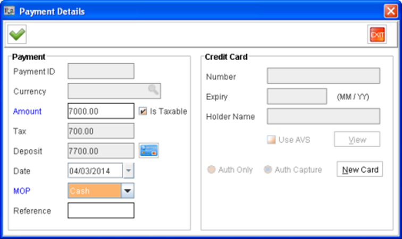Select the Auth Capture radio button

point(267,169)
